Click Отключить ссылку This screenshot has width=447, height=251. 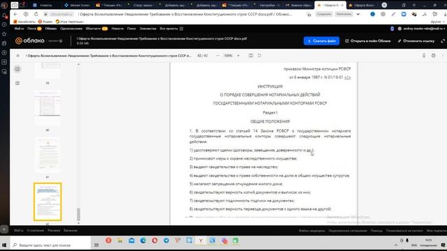[416, 41]
